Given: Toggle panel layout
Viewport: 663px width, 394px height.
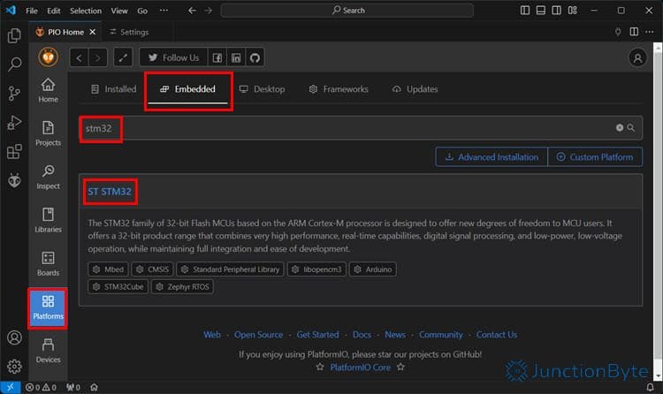Looking at the screenshot, I should click(x=541, y=10).
